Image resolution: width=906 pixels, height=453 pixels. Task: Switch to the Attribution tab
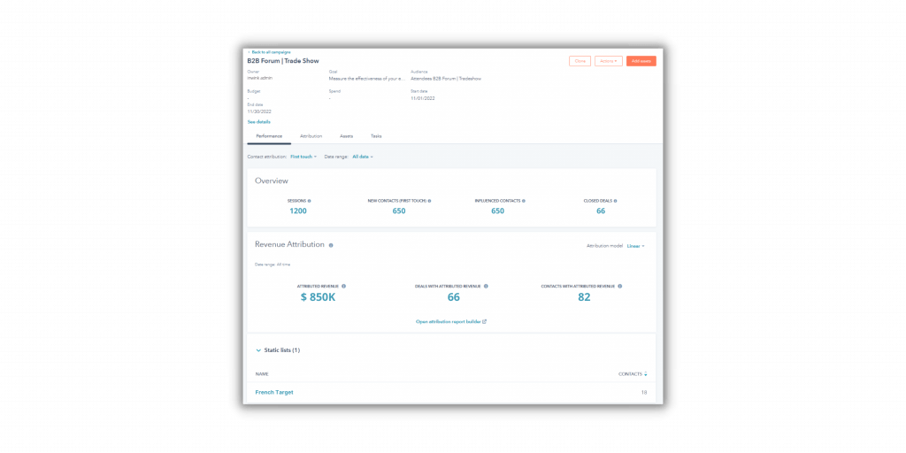click(311, 136)
